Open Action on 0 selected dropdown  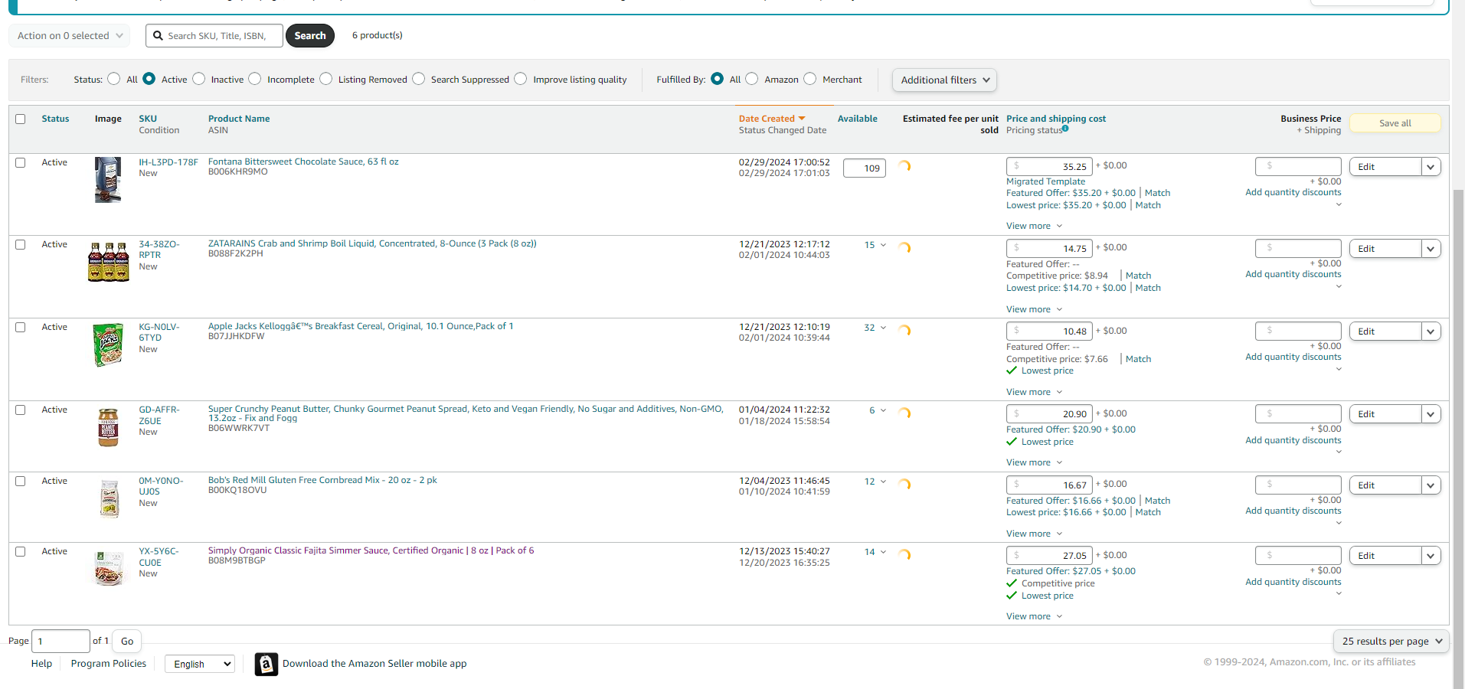[x=69, y=36]
